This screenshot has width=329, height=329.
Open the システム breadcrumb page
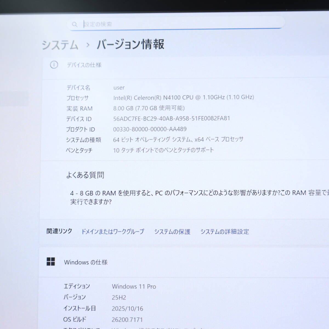tap(60, 45)
